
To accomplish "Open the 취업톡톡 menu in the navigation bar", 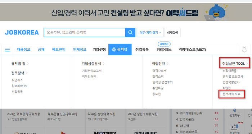I will tap(142, 49).
